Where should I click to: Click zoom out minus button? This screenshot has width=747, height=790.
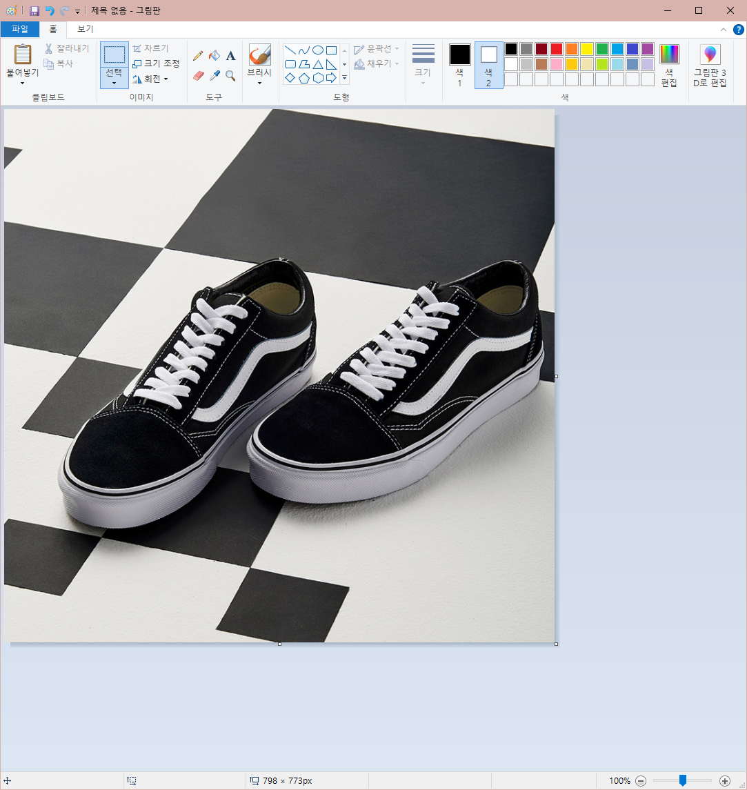[641, 781]
